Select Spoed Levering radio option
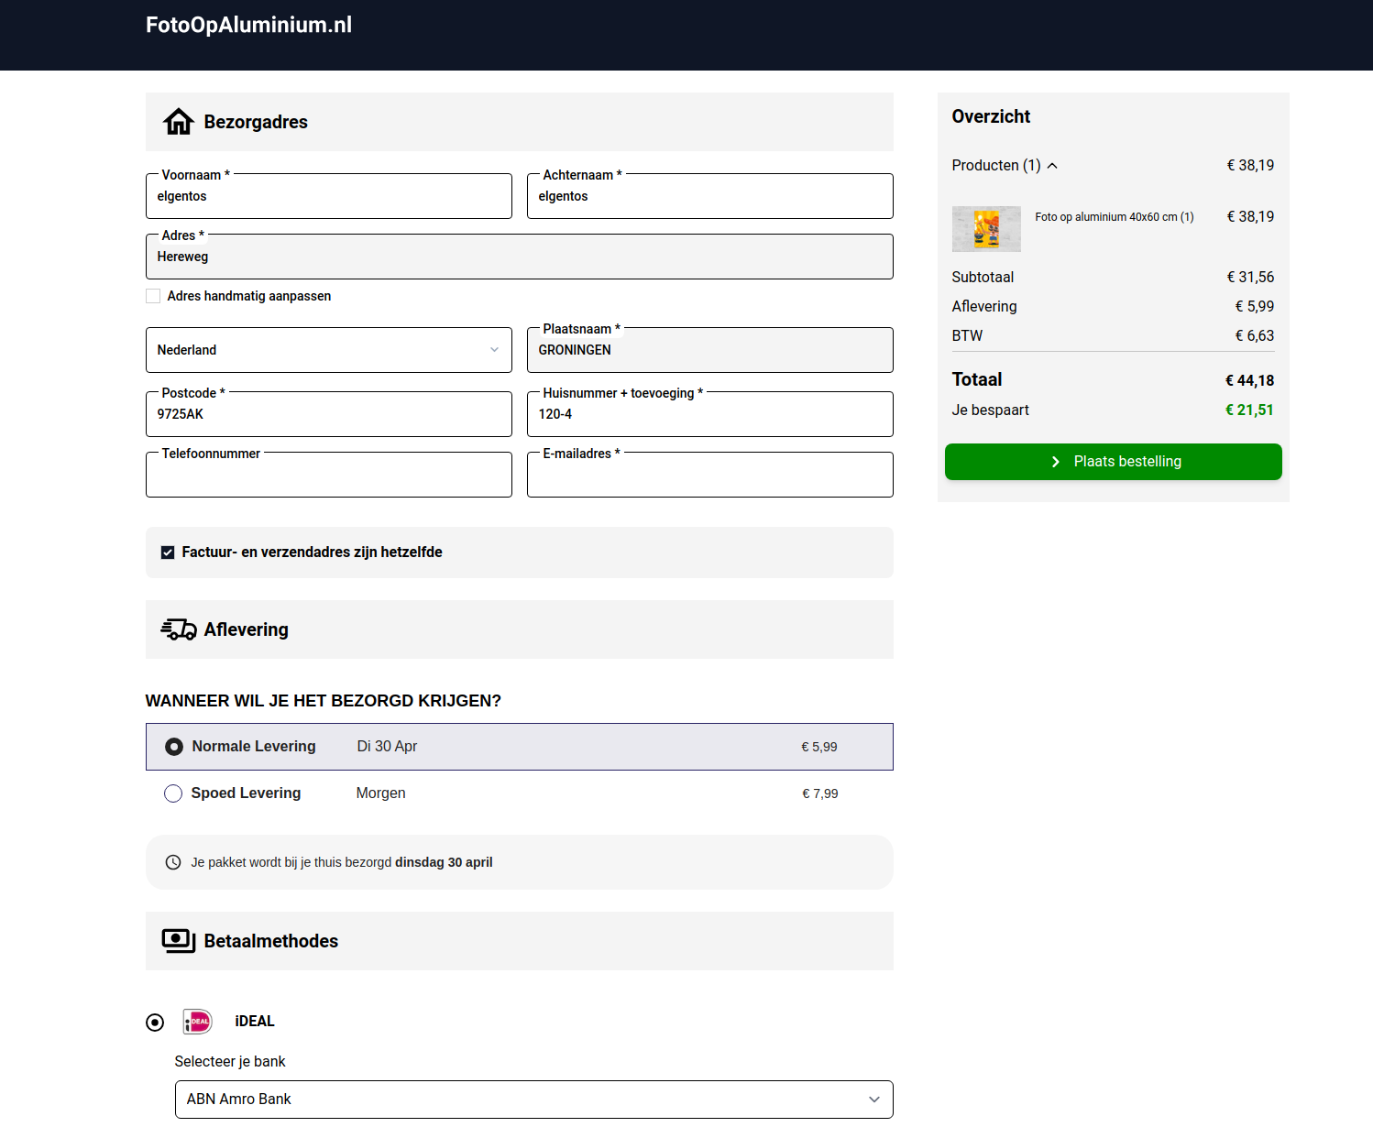Screen dimensions: 1373x1127 point(173,793)
